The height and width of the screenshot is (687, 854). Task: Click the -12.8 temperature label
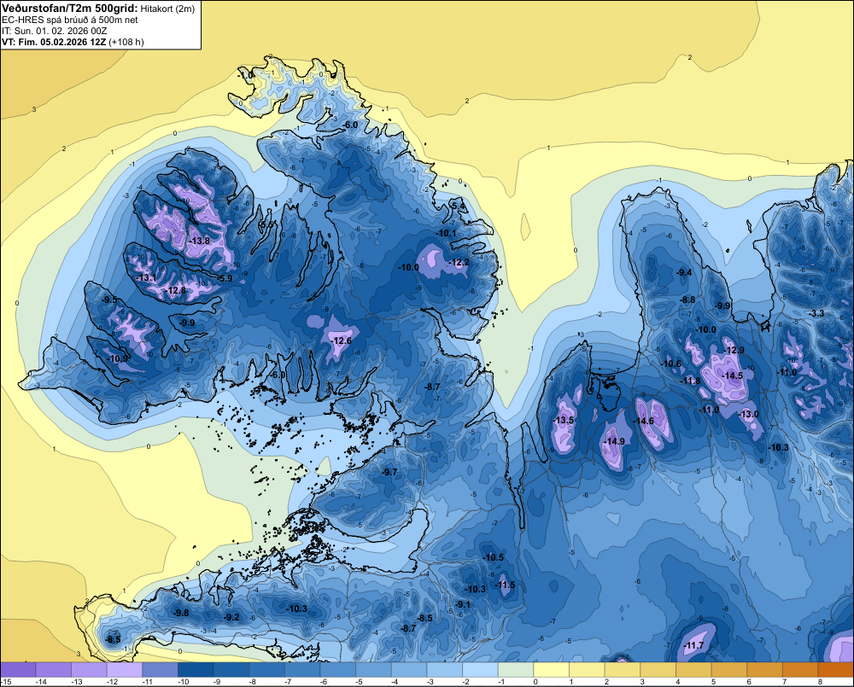tap(177, 290)
